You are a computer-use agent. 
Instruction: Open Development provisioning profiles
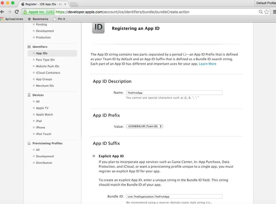click(x=45, y=156)
